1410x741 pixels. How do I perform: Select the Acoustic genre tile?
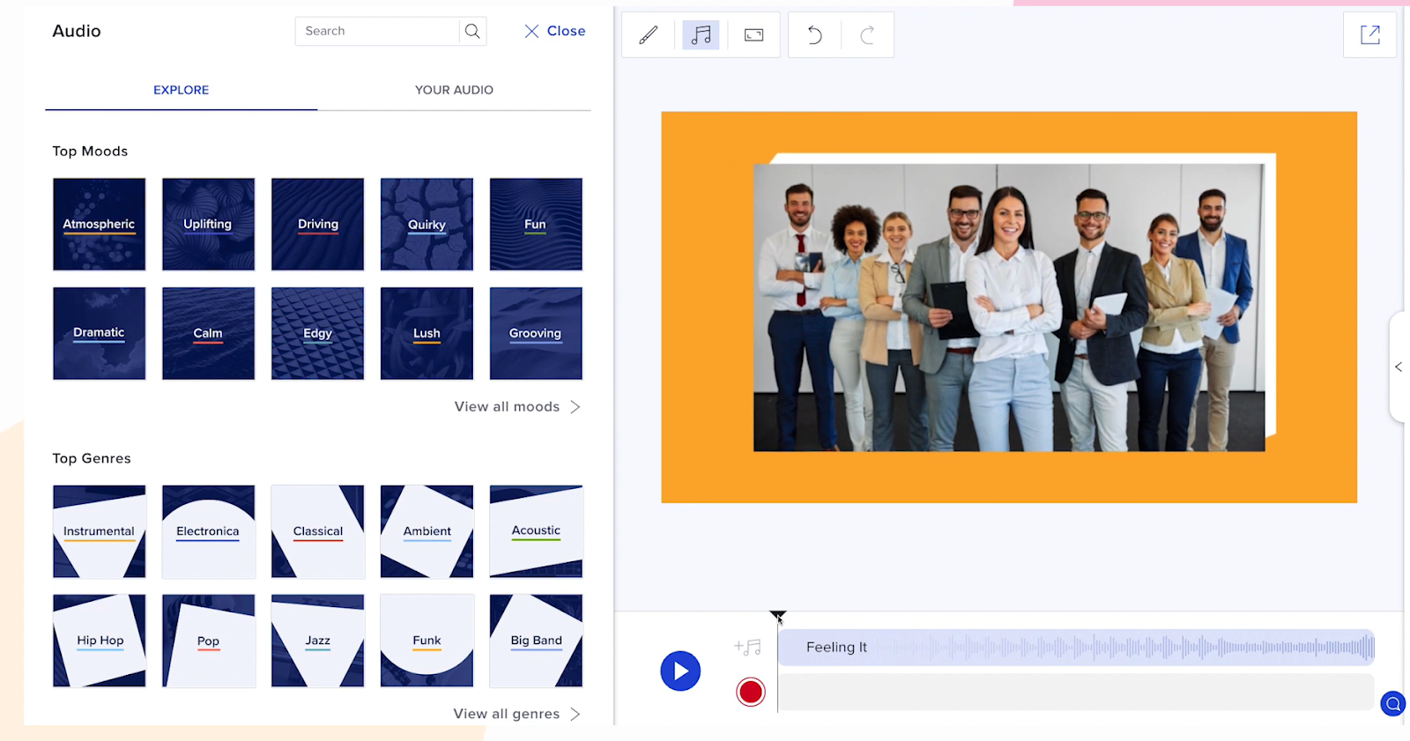[536, 531]
